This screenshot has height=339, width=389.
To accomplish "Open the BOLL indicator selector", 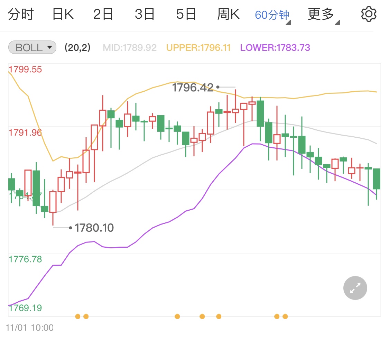I will [32, 47].
